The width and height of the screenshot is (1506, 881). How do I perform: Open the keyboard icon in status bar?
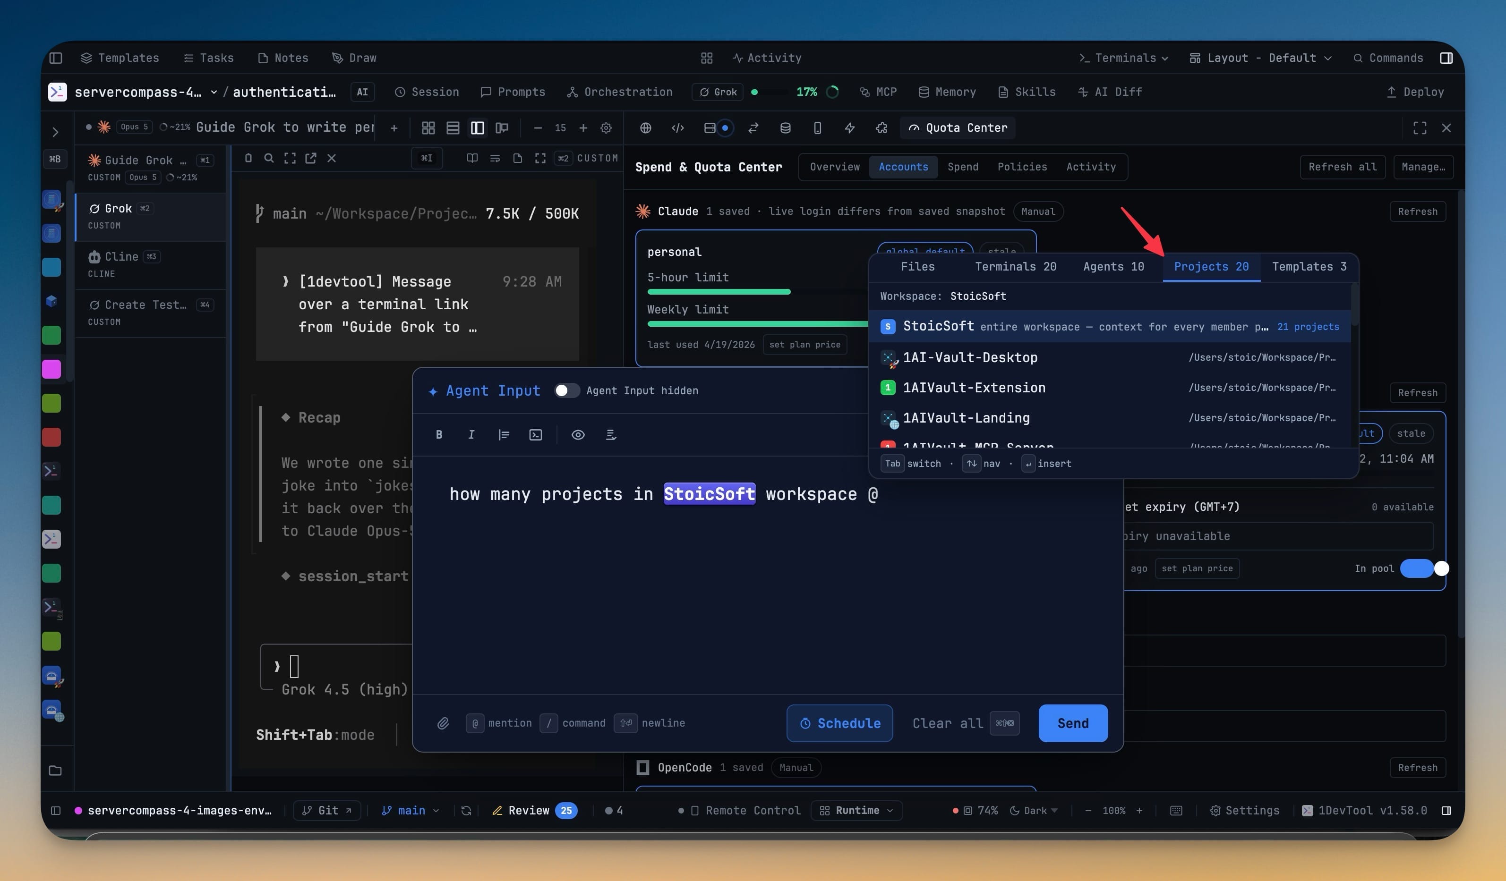tap(1175, 811)
